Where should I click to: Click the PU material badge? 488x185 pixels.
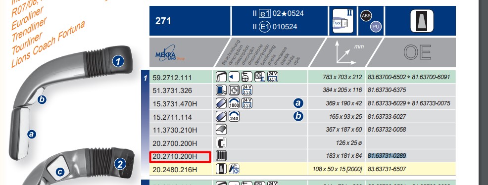pos(376,27)
